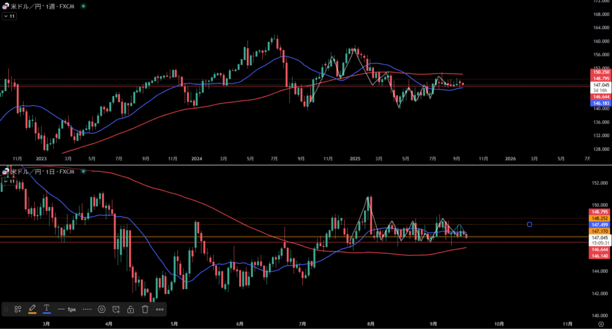This screenshot has width=612, height=329.
Task: Grab the floating toolbar drag handle
Action: pos(6,309)
